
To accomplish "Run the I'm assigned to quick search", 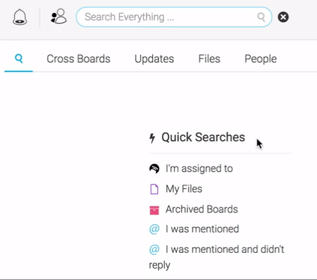I will tap(199, 168).
